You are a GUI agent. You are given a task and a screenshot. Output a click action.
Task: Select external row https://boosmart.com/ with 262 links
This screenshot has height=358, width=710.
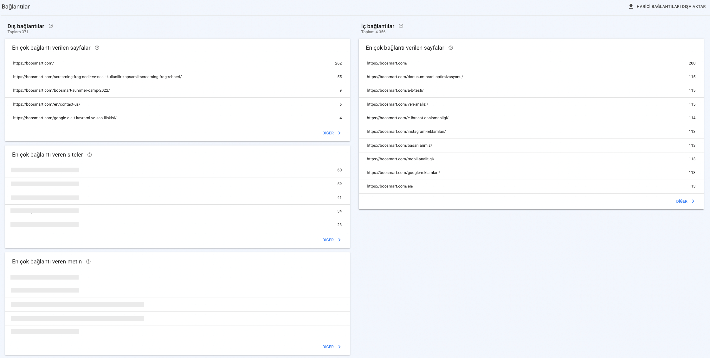point(177,63)
